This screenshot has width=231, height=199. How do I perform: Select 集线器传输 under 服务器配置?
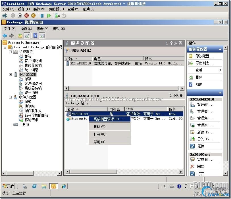click(x=33, y=88)
